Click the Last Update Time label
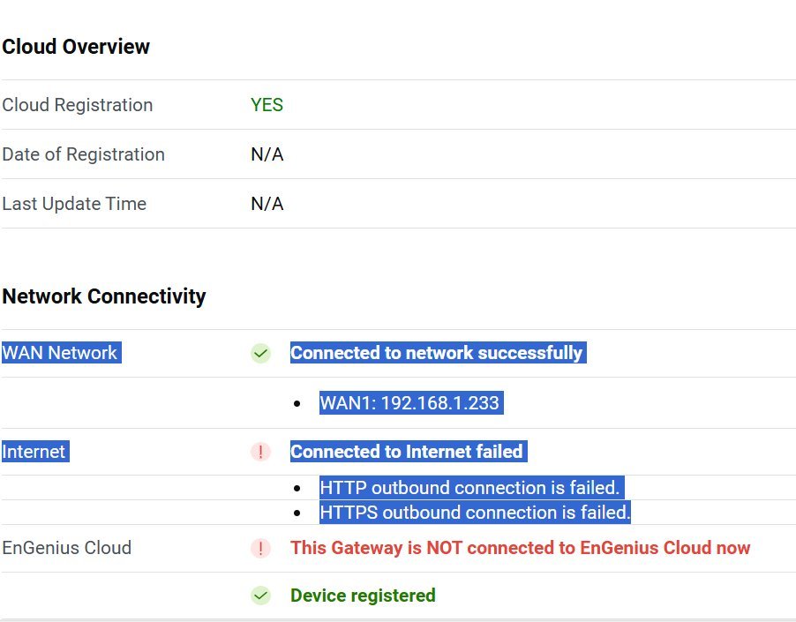 [74, 204]
